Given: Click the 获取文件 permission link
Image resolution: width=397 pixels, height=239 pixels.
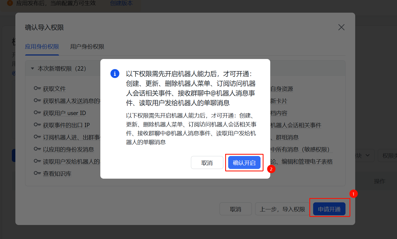Looking at the screenshot, I should [54, 89].
